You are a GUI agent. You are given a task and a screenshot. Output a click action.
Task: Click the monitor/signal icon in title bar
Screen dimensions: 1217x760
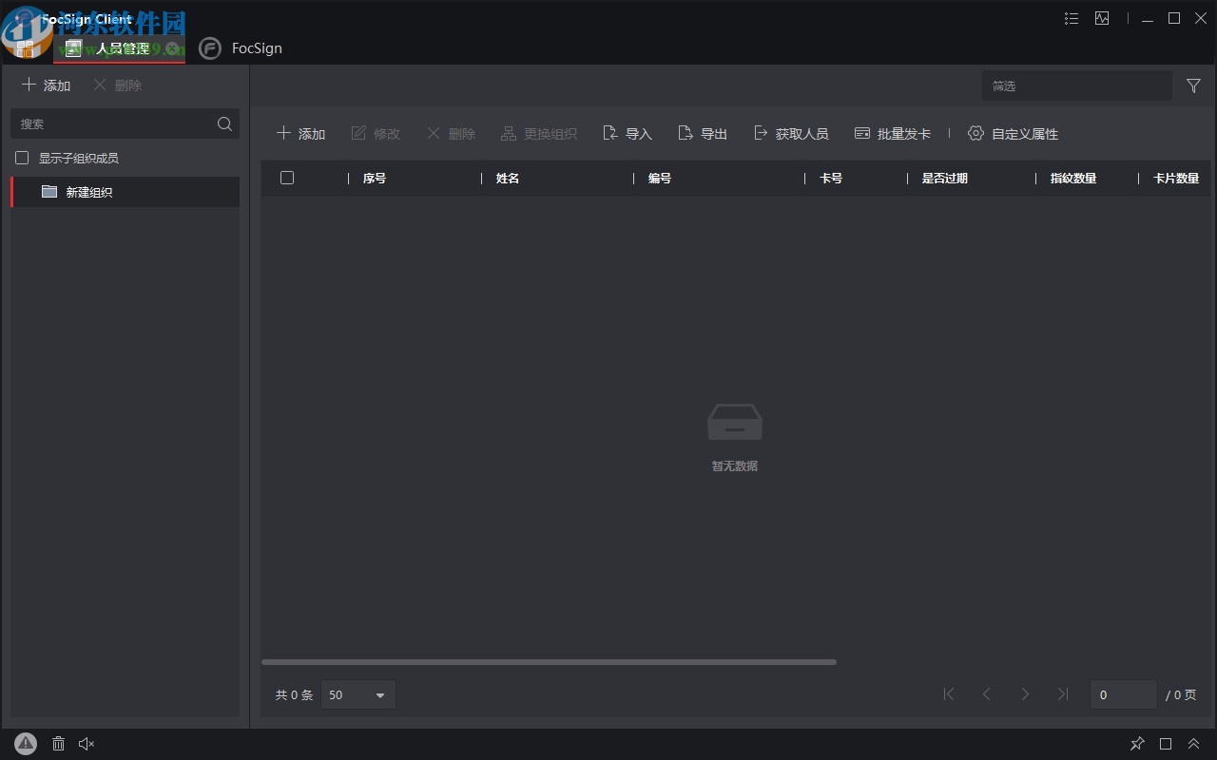(1102, 18)
